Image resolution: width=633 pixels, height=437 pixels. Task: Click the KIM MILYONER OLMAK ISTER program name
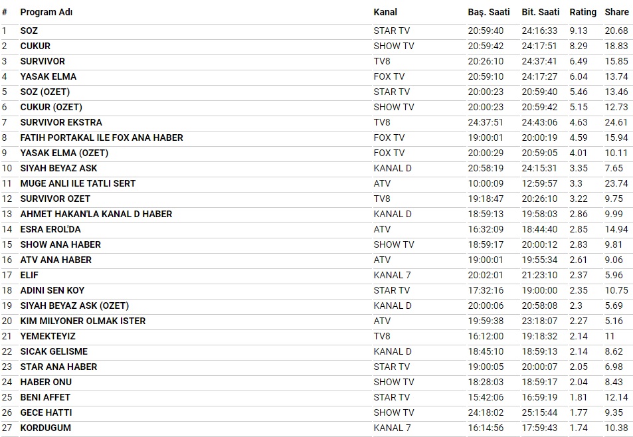click(83, 321)
